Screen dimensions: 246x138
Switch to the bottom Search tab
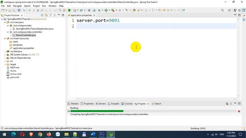[156, 103]
